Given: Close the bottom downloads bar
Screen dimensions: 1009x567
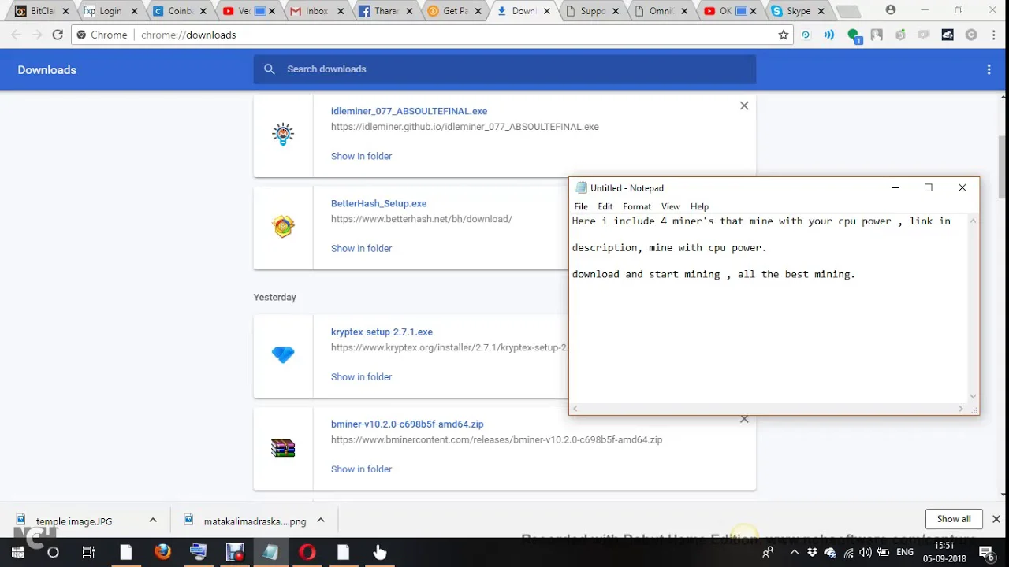Looking at the screenshot, I should (996, 519).
